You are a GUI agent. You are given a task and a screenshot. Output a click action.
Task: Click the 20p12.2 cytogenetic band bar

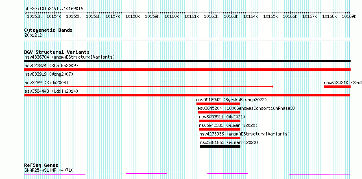[188, 39]
